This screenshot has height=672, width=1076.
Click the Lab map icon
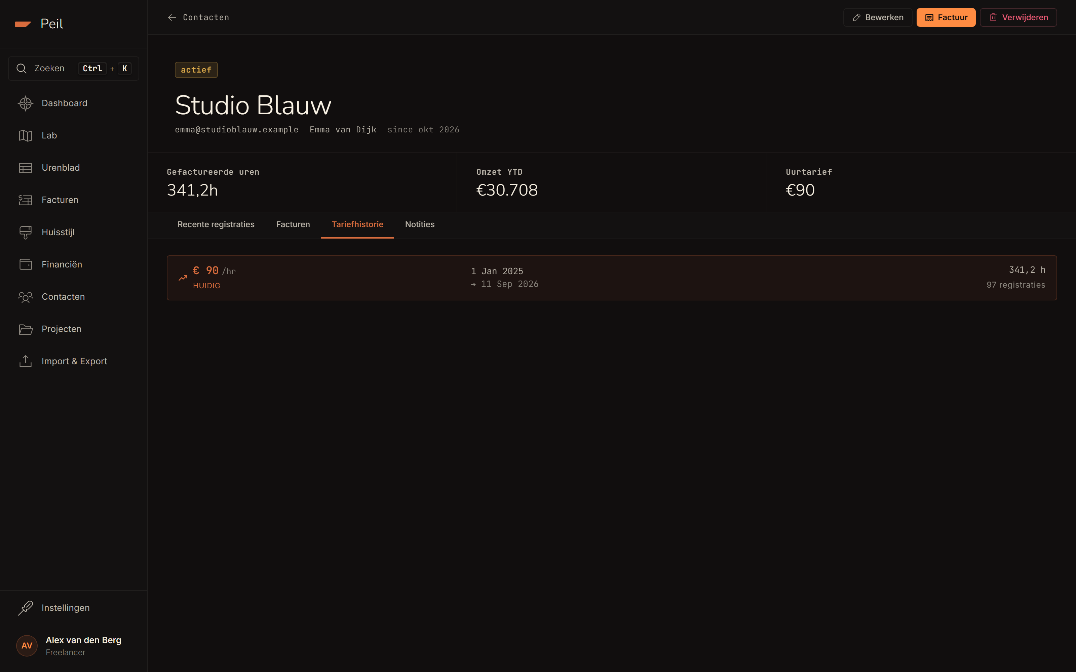[x=25, y=135]
